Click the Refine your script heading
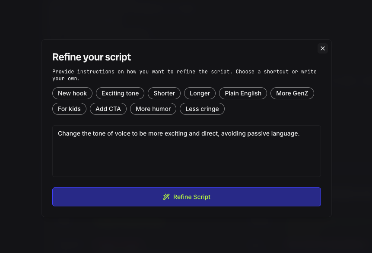The width and height of the screenshot is (372, 253). (x=92, y=57)
